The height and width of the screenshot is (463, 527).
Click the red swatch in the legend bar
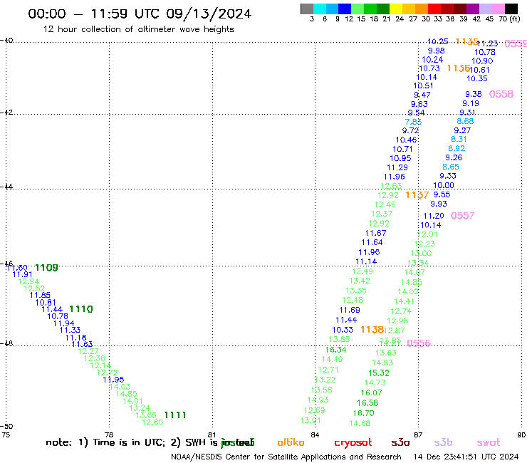pos(434,9)
